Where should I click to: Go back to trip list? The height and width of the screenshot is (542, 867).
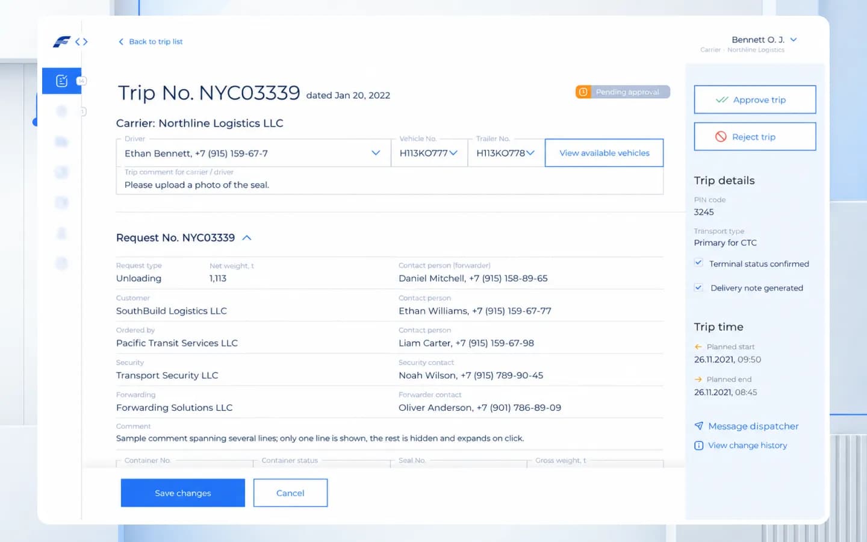pyautogui.click(x=151, y=42)
